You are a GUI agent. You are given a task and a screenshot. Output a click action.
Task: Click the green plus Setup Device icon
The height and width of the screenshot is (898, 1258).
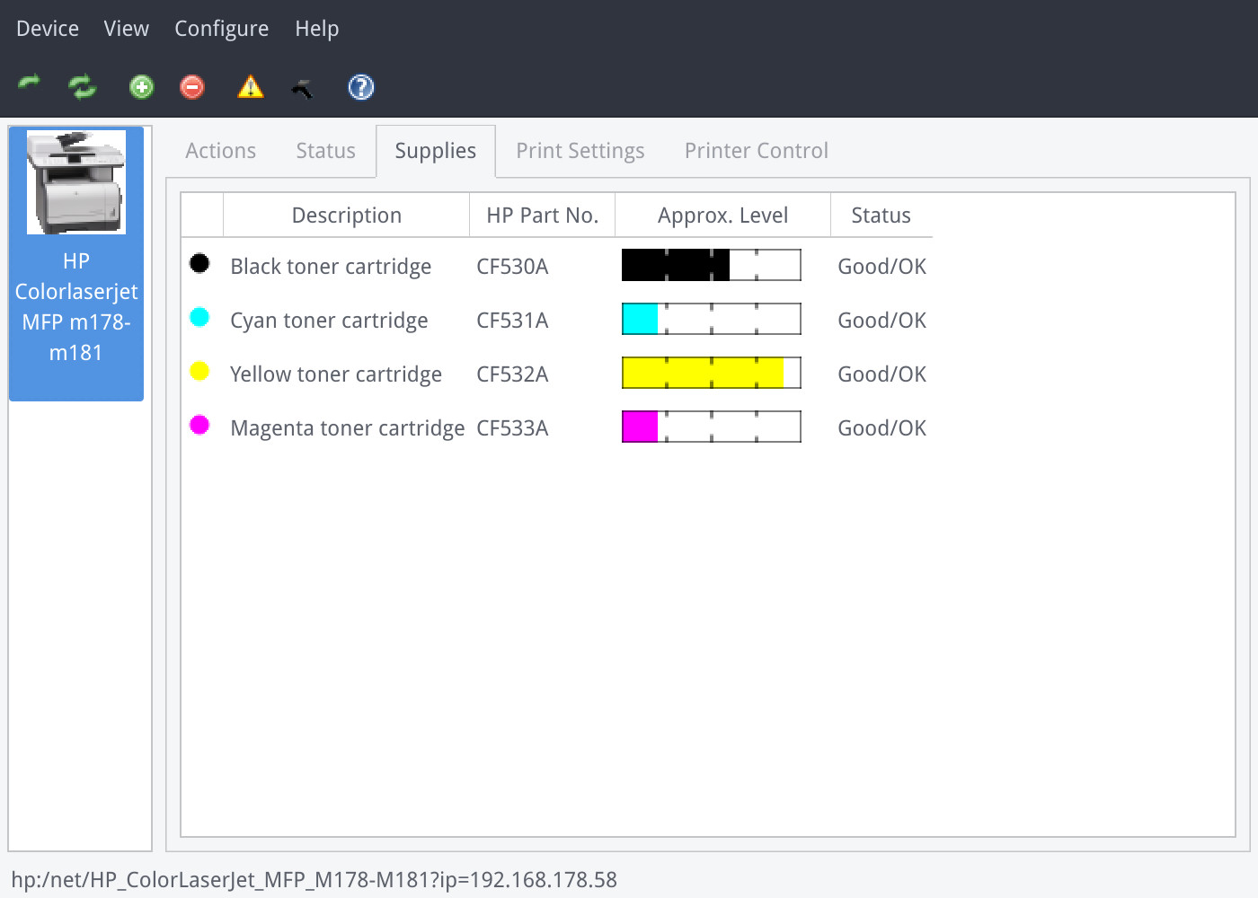pyautogui.click(x=142, y=87)
